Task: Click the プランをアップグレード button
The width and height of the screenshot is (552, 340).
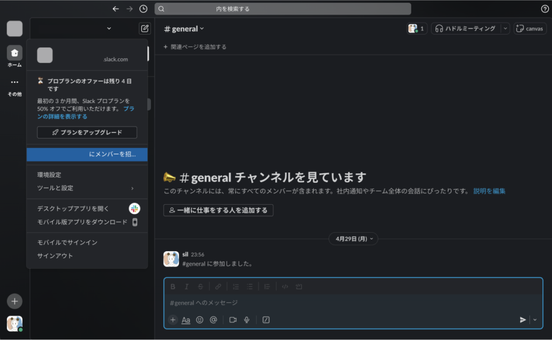Action: [87, 133]
